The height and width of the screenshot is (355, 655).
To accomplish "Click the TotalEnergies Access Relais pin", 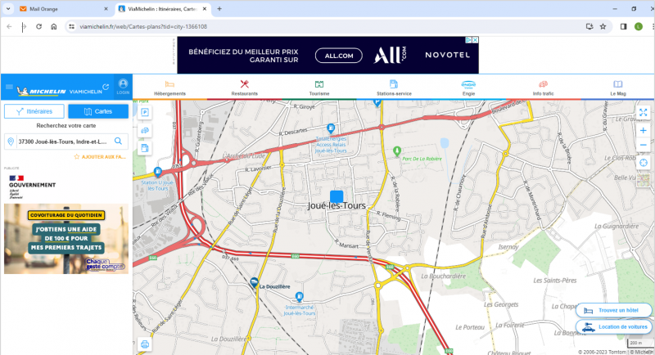I will tap(331, 128).
